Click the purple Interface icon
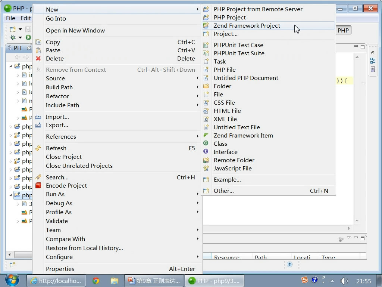 pos(206,152)
